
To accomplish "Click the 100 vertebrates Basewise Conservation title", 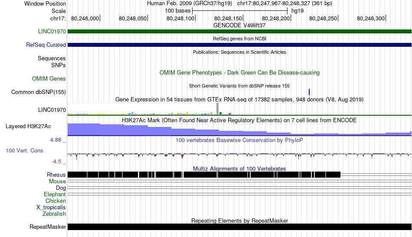I will pos(239,140).
